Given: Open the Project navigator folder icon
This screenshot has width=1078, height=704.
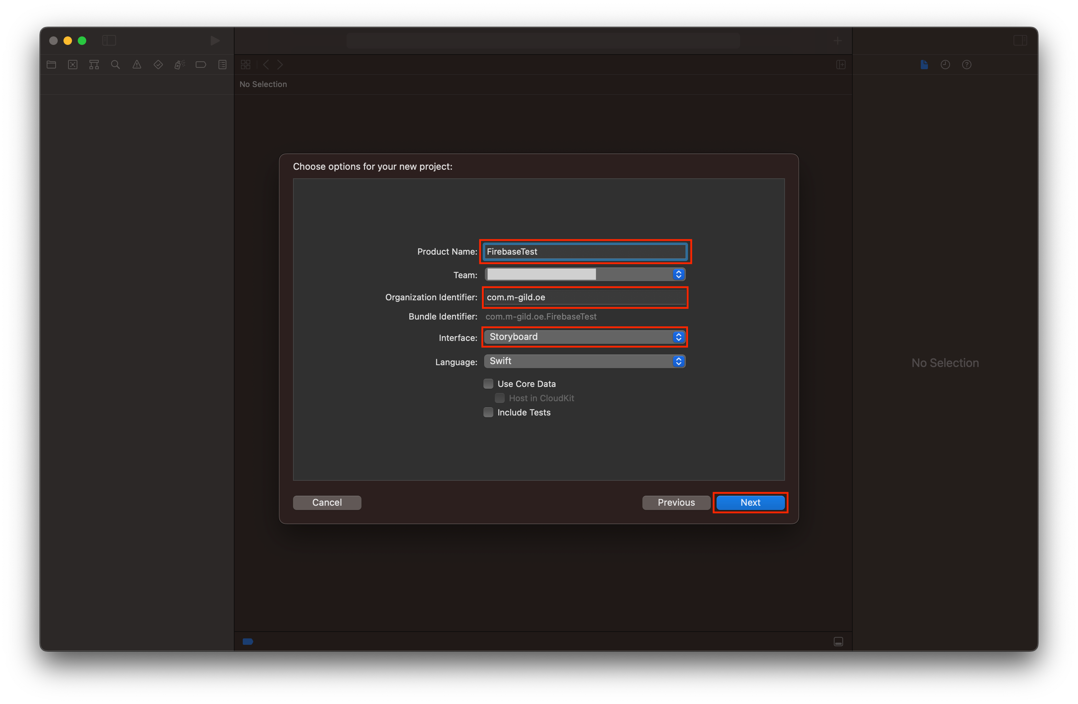Looking at the screenshot, I should 51,65.
